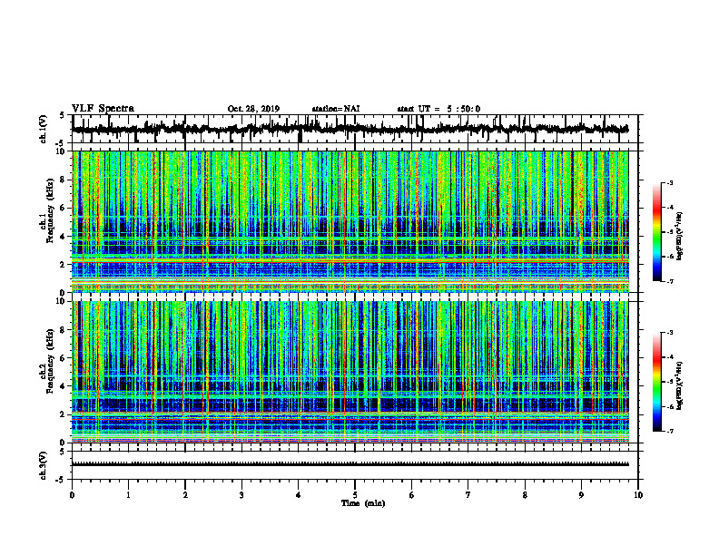Click the time axis tick label "9"

(581, 495)
